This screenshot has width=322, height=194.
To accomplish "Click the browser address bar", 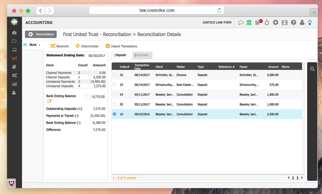I will (157, 10).
